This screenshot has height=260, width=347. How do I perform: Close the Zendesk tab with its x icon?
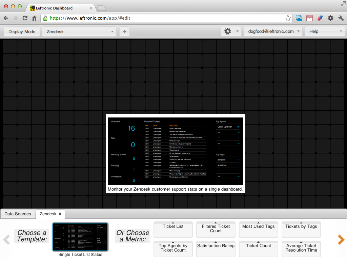[x=60, y=214]
